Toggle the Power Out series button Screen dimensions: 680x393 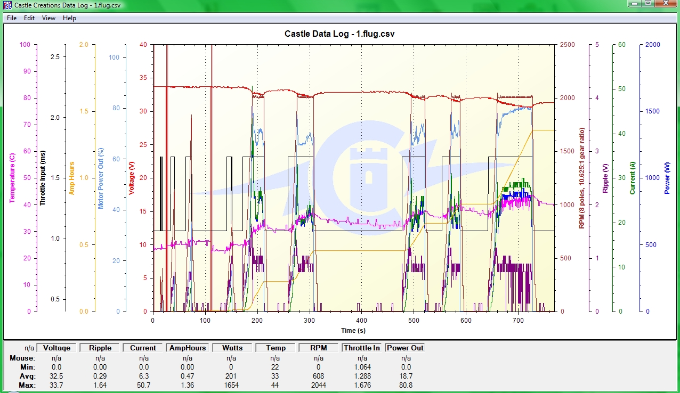[x=405, y=348]
